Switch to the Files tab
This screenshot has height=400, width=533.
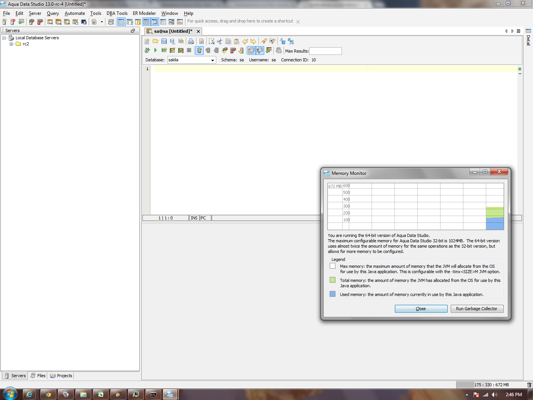(x=38, y=376)
